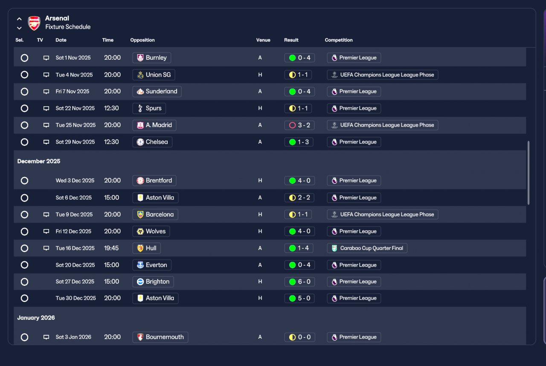Click the fixture list vertical scrollbar
This screenshot has width=546, height=366.
tap(529, 173)
